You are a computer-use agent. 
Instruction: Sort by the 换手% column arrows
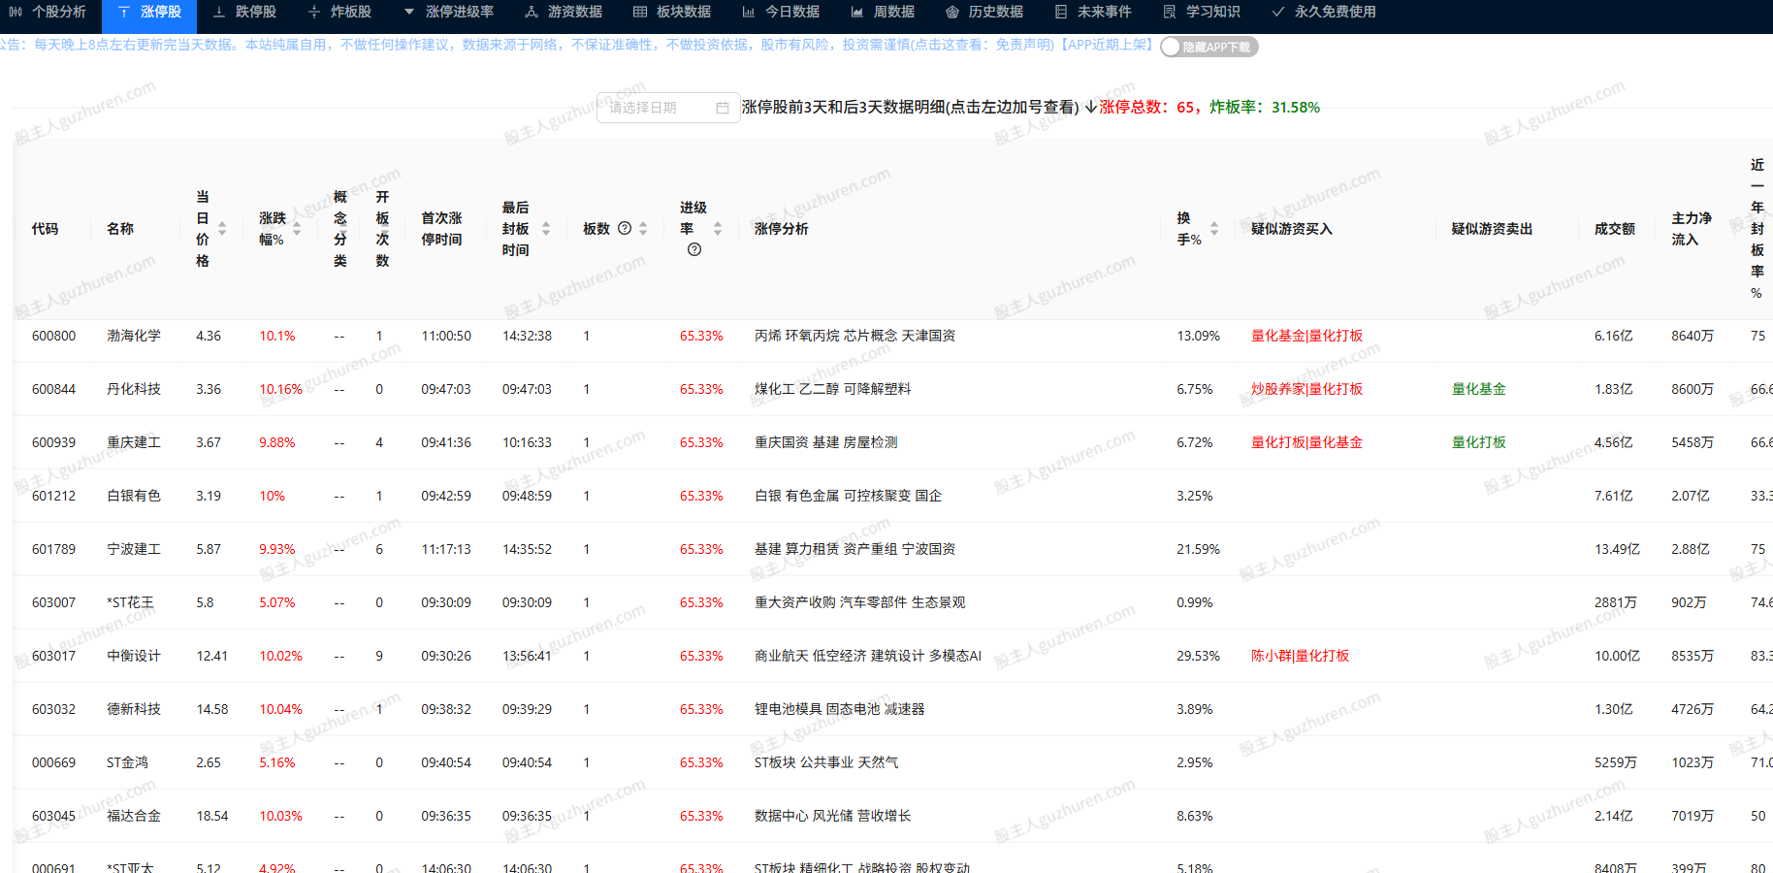(1214, 229)
